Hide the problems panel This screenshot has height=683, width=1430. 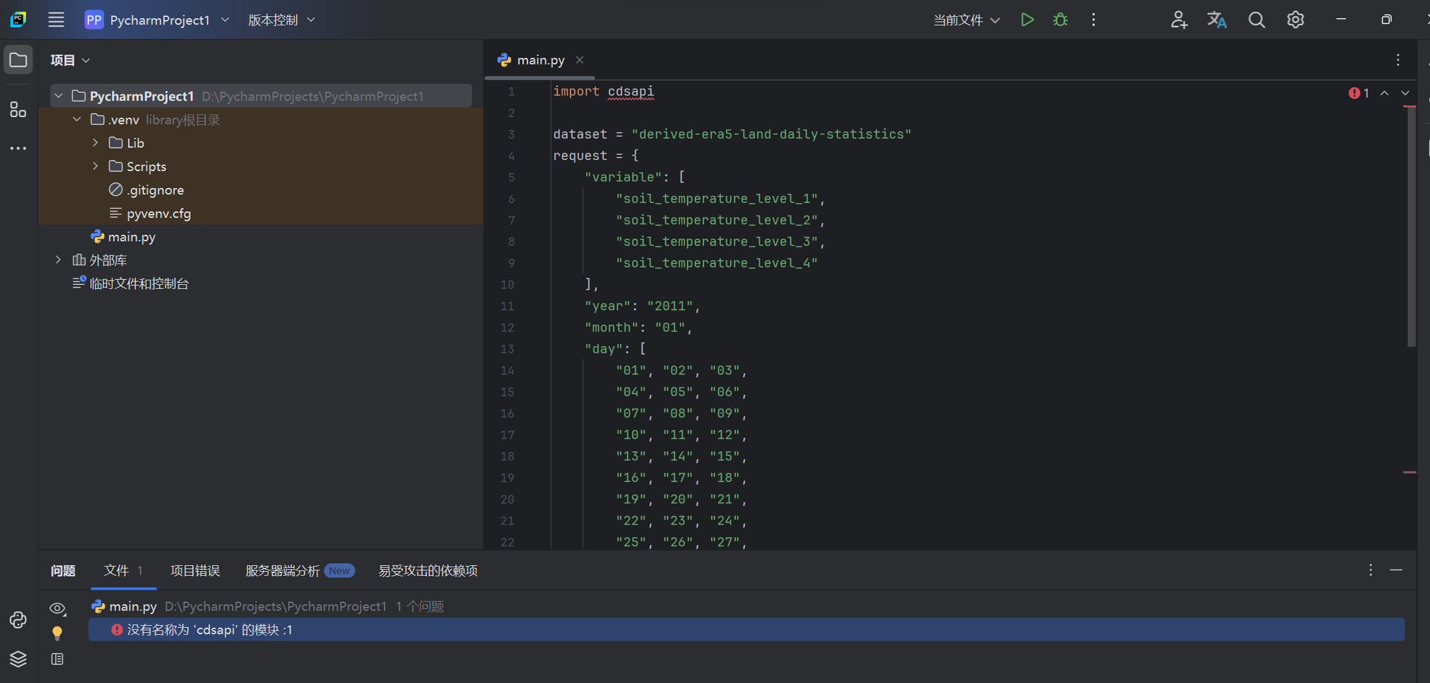click(1396, 570)
